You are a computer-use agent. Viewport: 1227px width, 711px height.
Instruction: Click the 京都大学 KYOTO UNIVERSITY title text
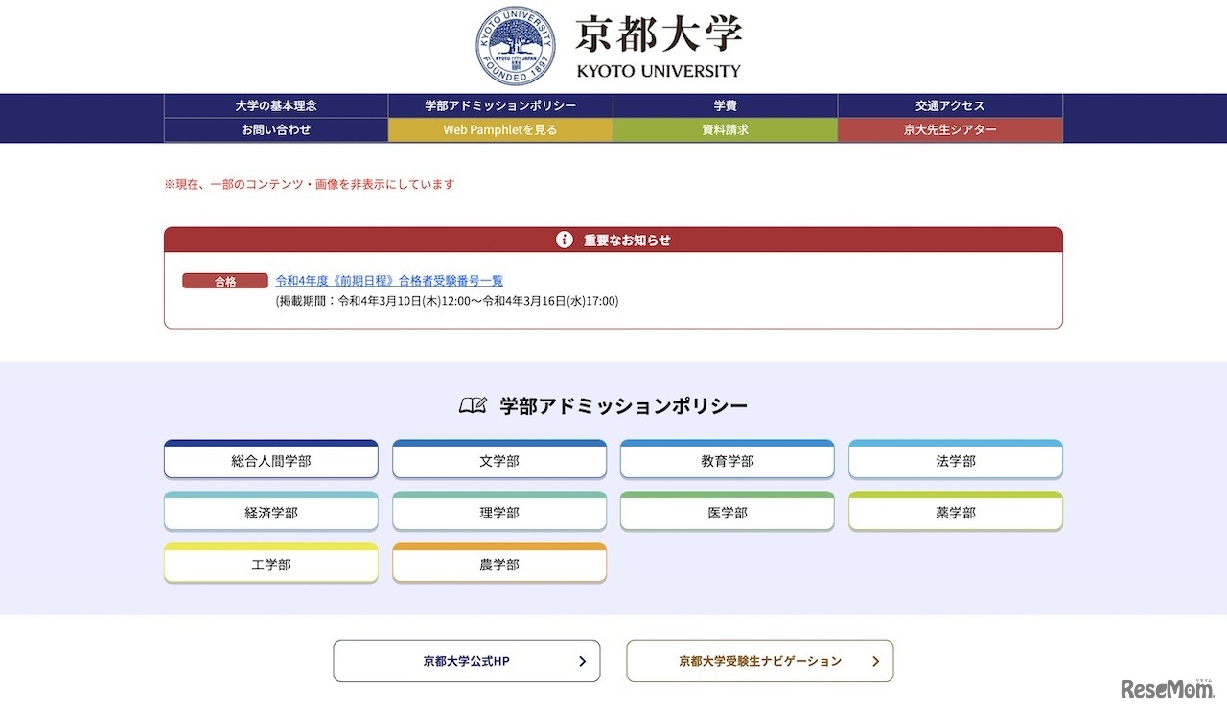point(659,46)
